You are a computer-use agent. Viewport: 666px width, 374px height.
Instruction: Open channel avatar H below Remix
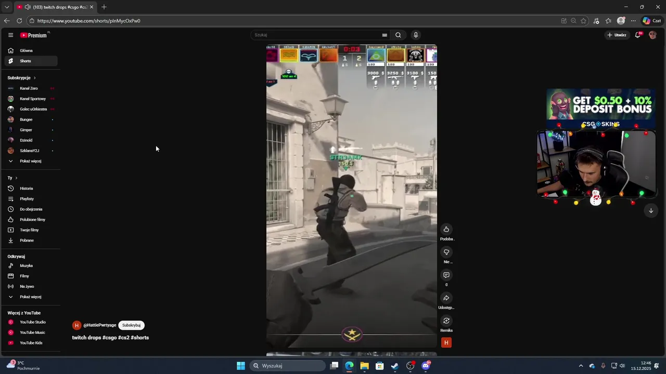coord(446,342)
